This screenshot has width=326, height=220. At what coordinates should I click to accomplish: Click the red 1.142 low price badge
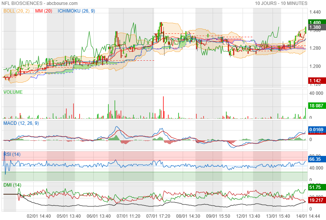315,81
